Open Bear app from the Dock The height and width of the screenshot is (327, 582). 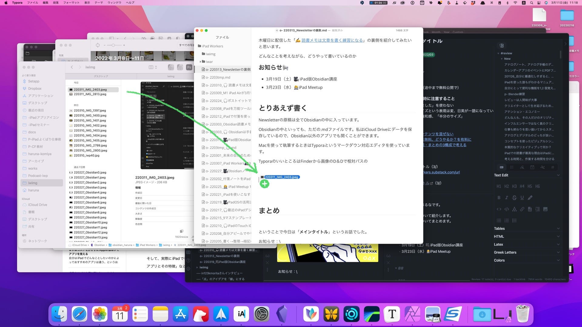click(x=201, y=314)
